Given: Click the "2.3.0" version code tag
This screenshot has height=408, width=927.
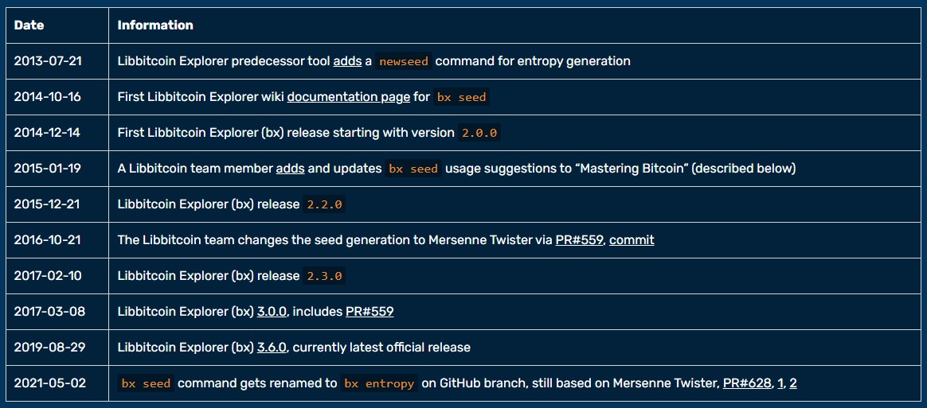Looking at the screenshot, I should tap(324, 276).
